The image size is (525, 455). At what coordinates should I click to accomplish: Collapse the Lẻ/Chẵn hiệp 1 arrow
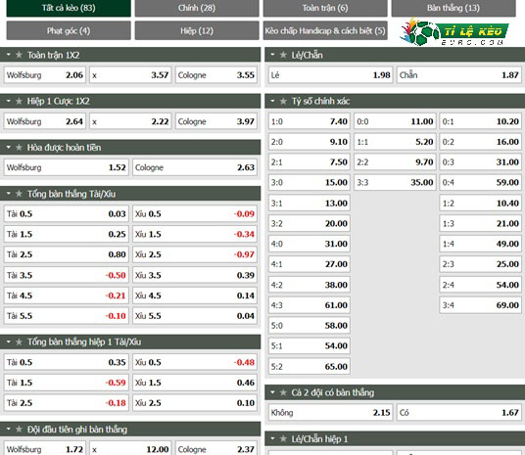coord(272,438)
